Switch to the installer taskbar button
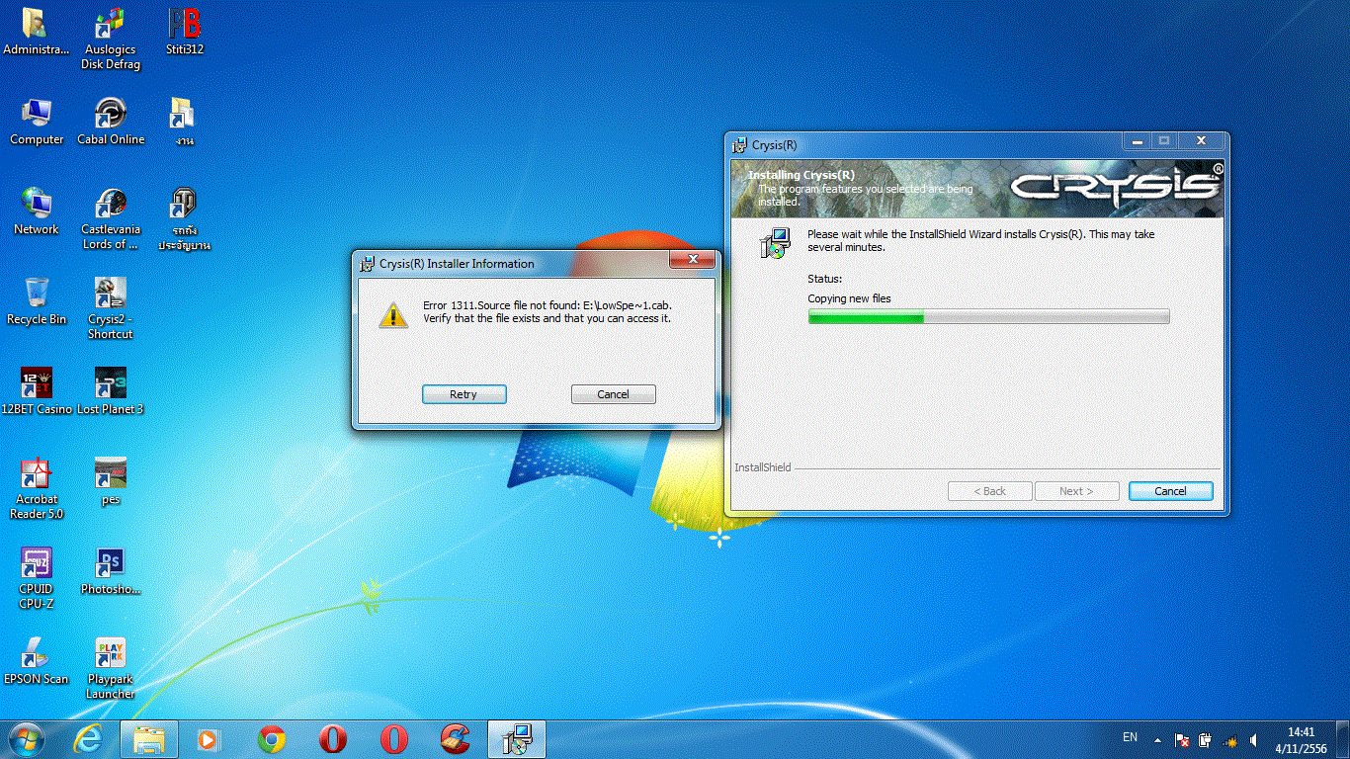 517,738
